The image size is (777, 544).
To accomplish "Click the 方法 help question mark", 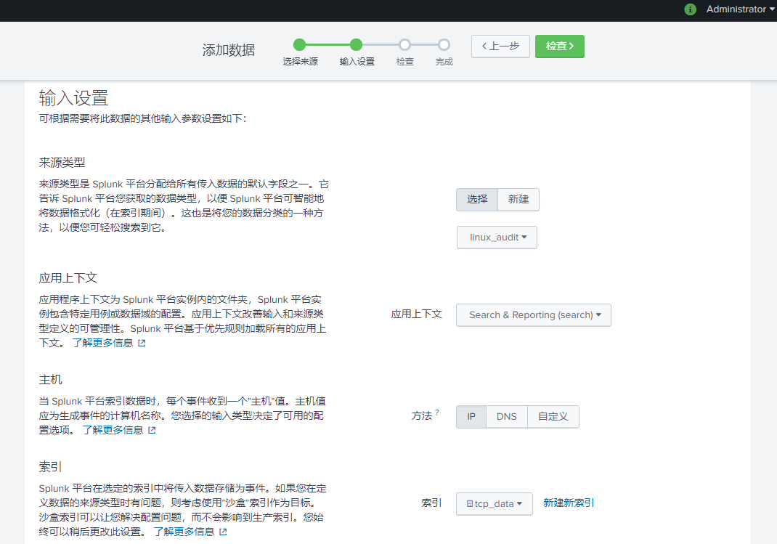I will [x=437, y=413].
